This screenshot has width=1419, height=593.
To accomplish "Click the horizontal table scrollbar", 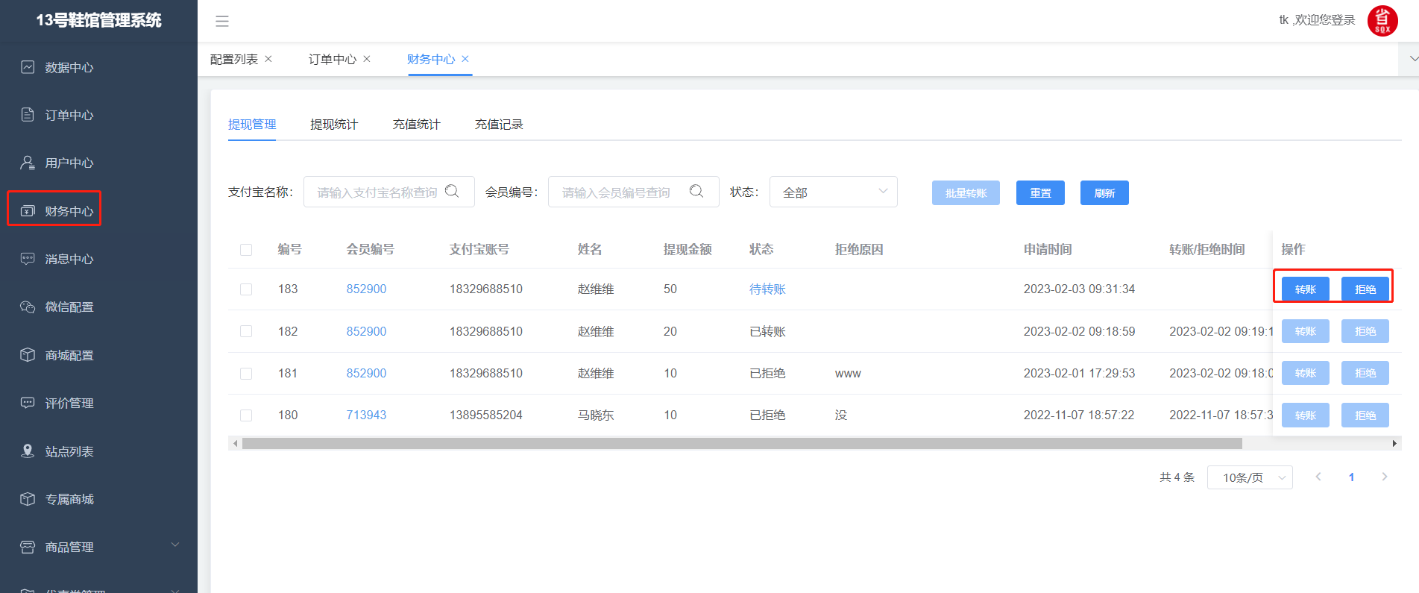I will 742,444.
